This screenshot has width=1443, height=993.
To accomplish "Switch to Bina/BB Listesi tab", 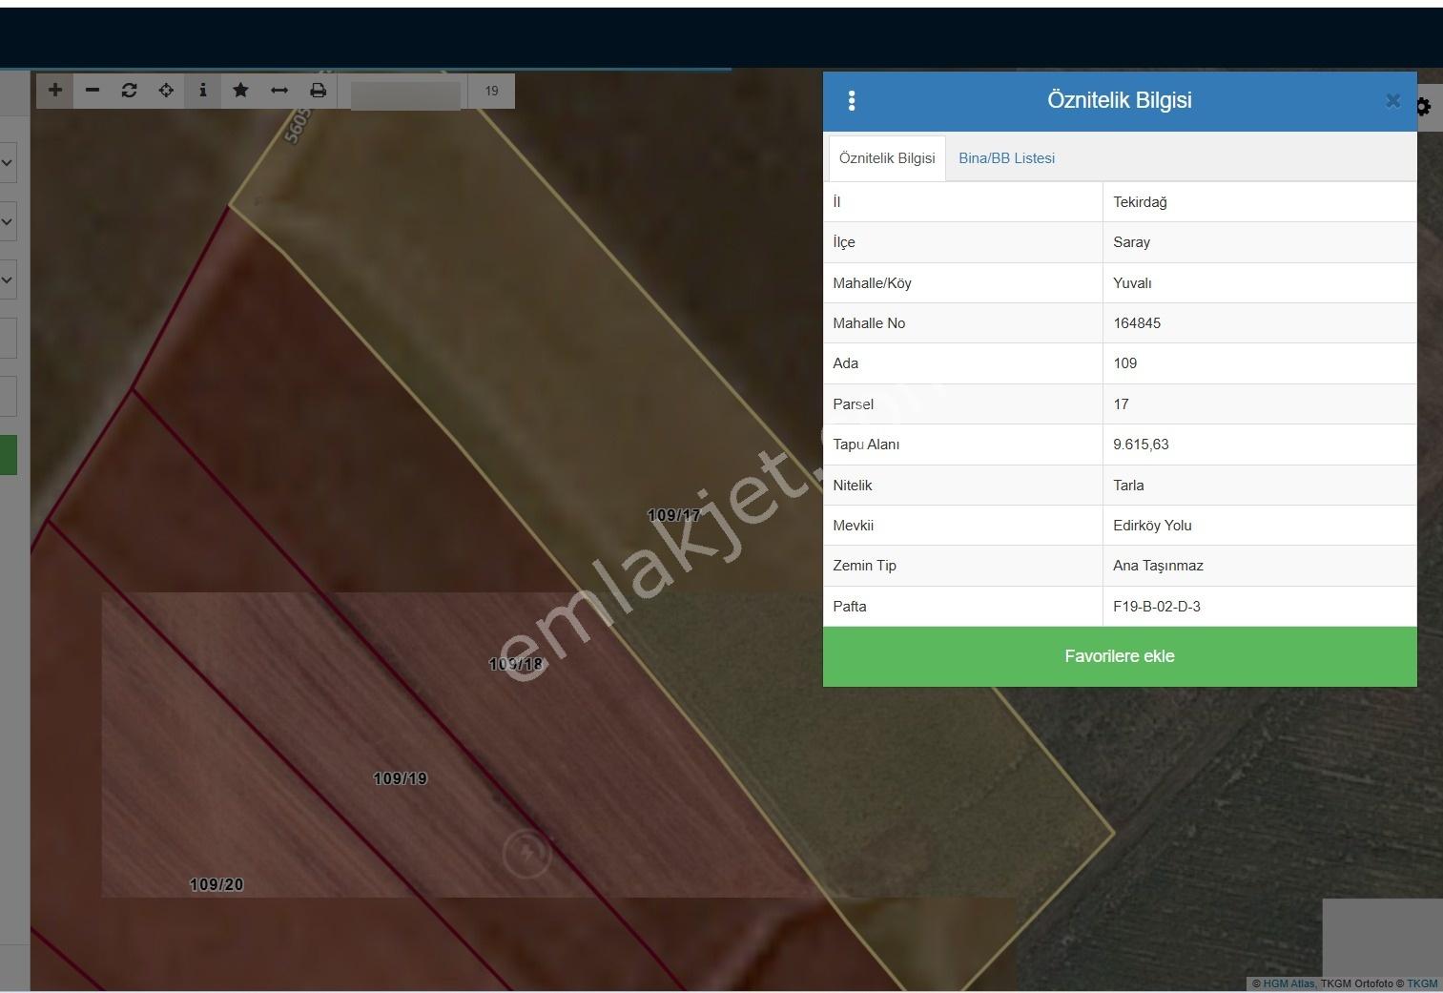I will pos(1006,158).
